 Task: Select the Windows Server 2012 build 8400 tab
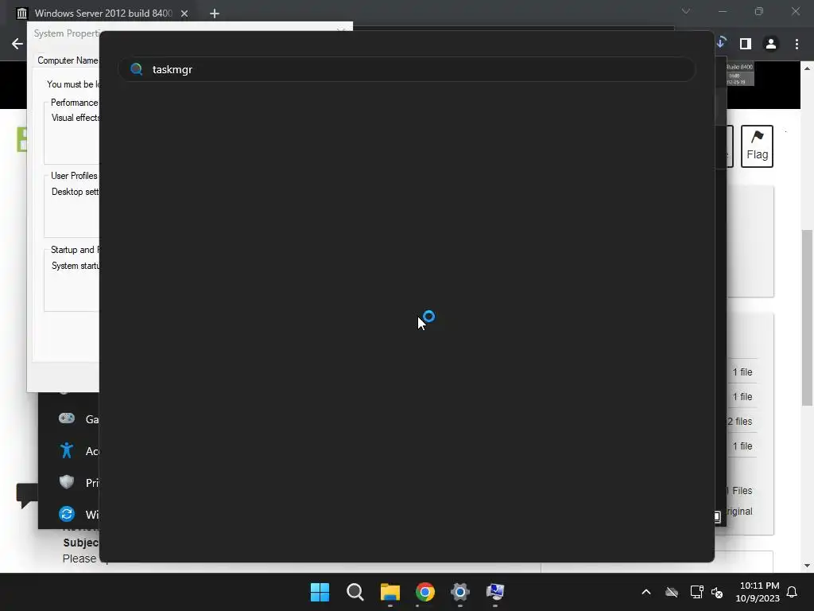coord(103,13)
